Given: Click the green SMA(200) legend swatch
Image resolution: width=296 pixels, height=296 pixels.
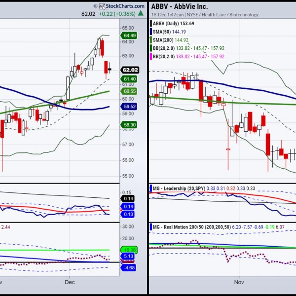Looking at the screenshot, I should click(151, 40).
